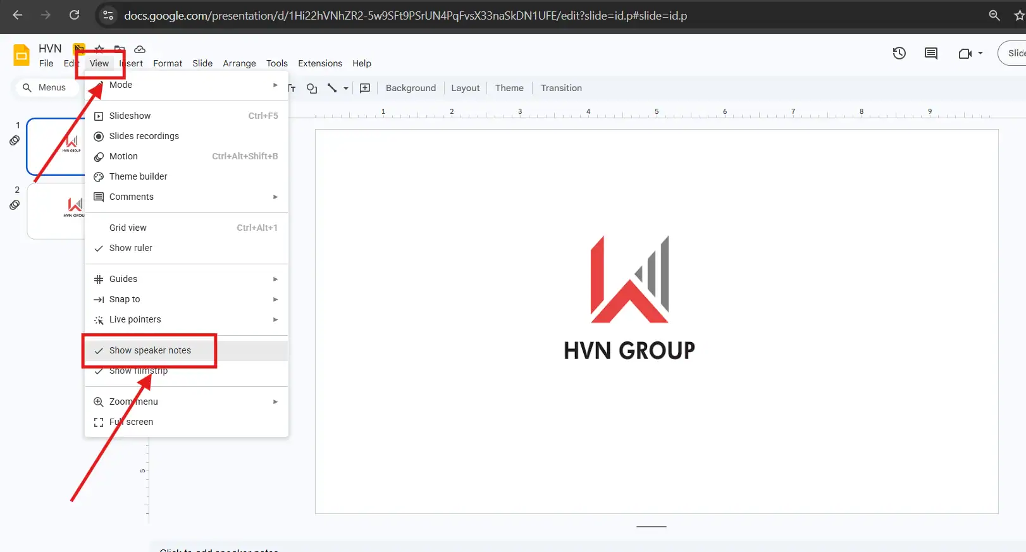
Task: Open Theme builder entry
Action: coord(186,176)
